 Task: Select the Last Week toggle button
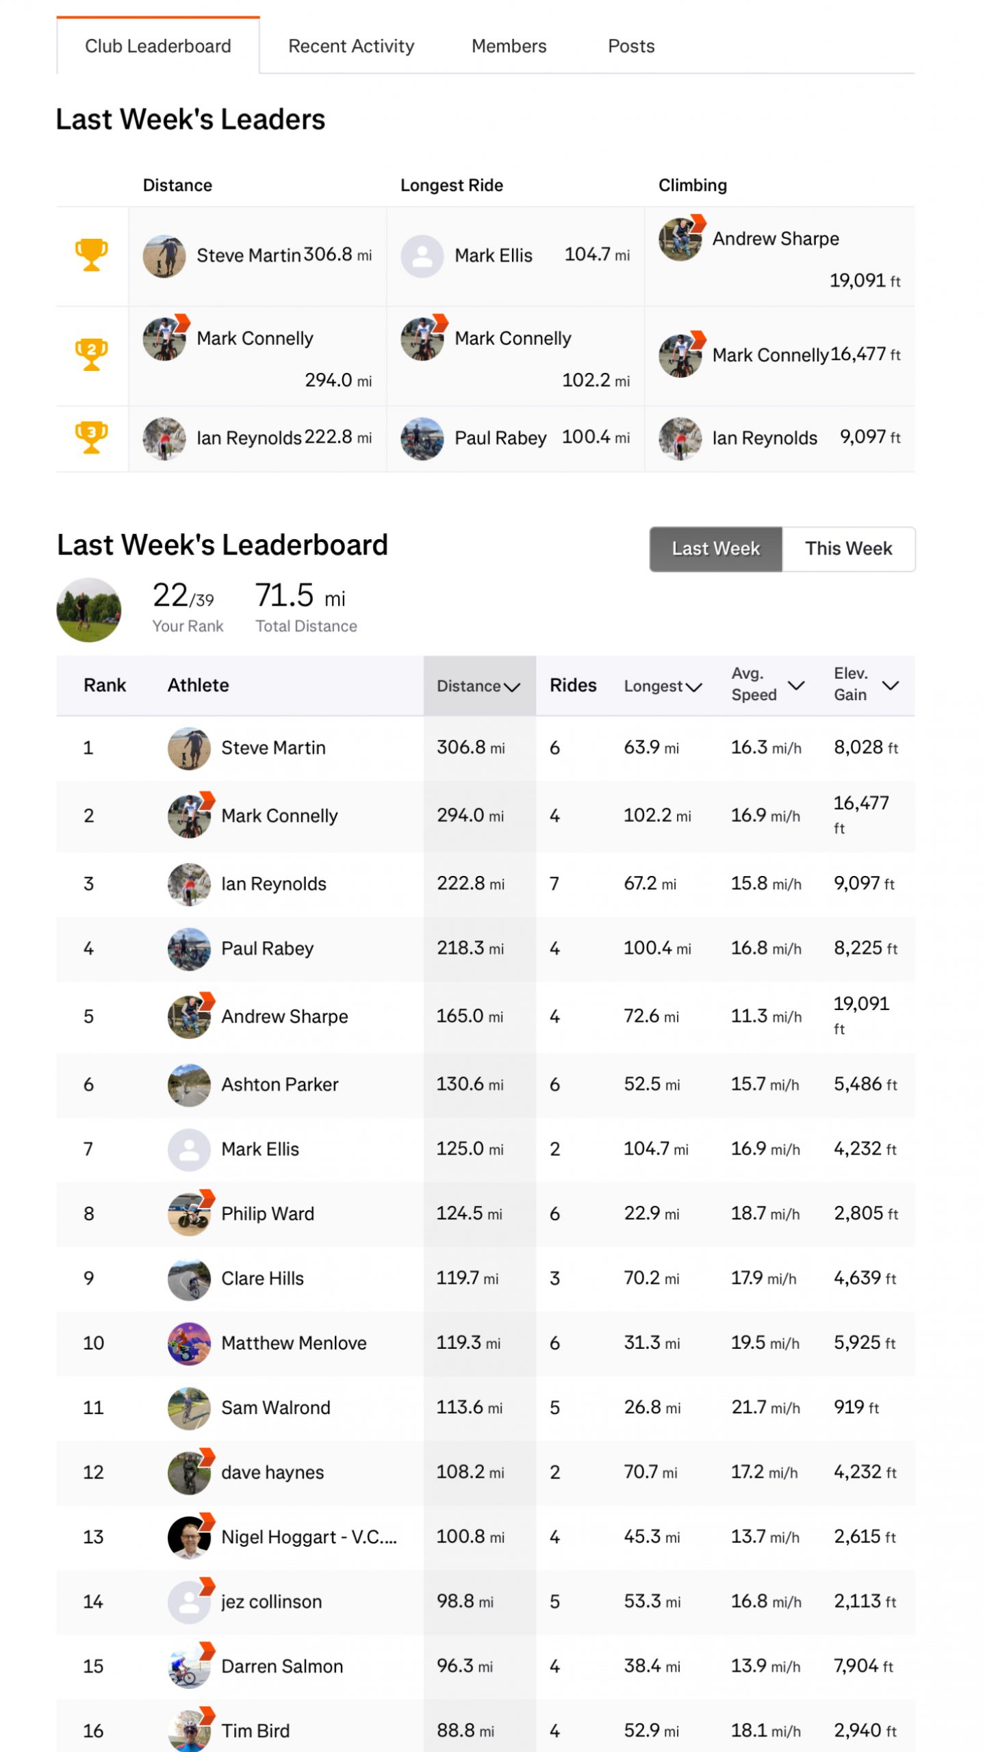click(715, 548)
